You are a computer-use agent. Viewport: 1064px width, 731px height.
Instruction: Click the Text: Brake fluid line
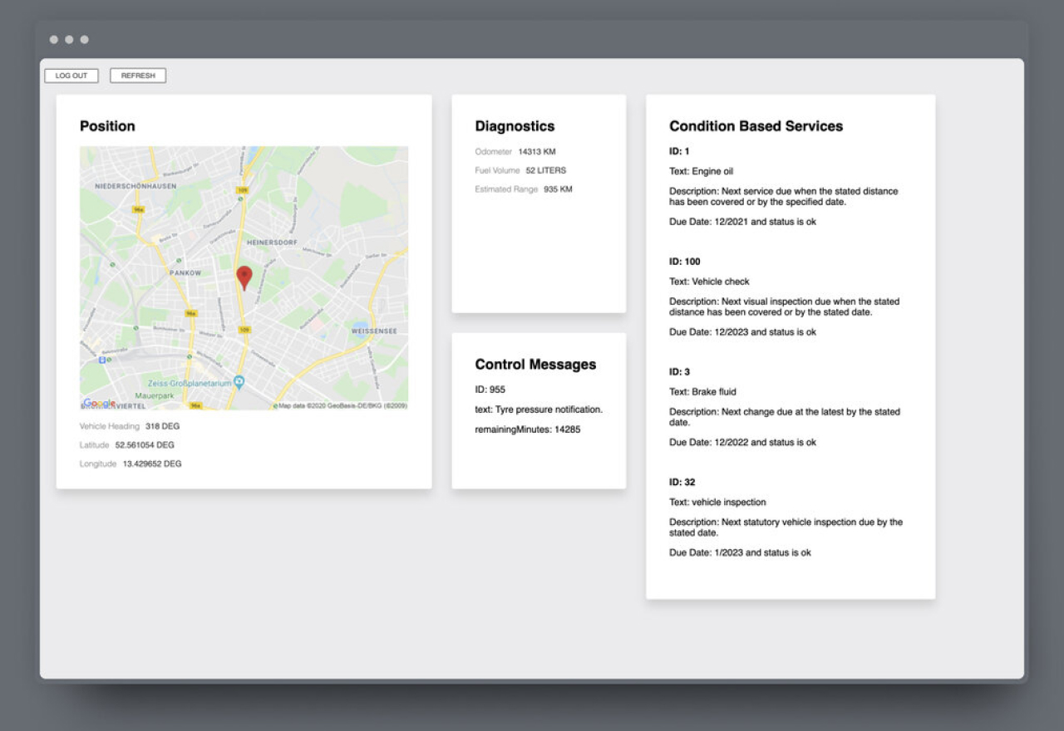click(702, 392)
